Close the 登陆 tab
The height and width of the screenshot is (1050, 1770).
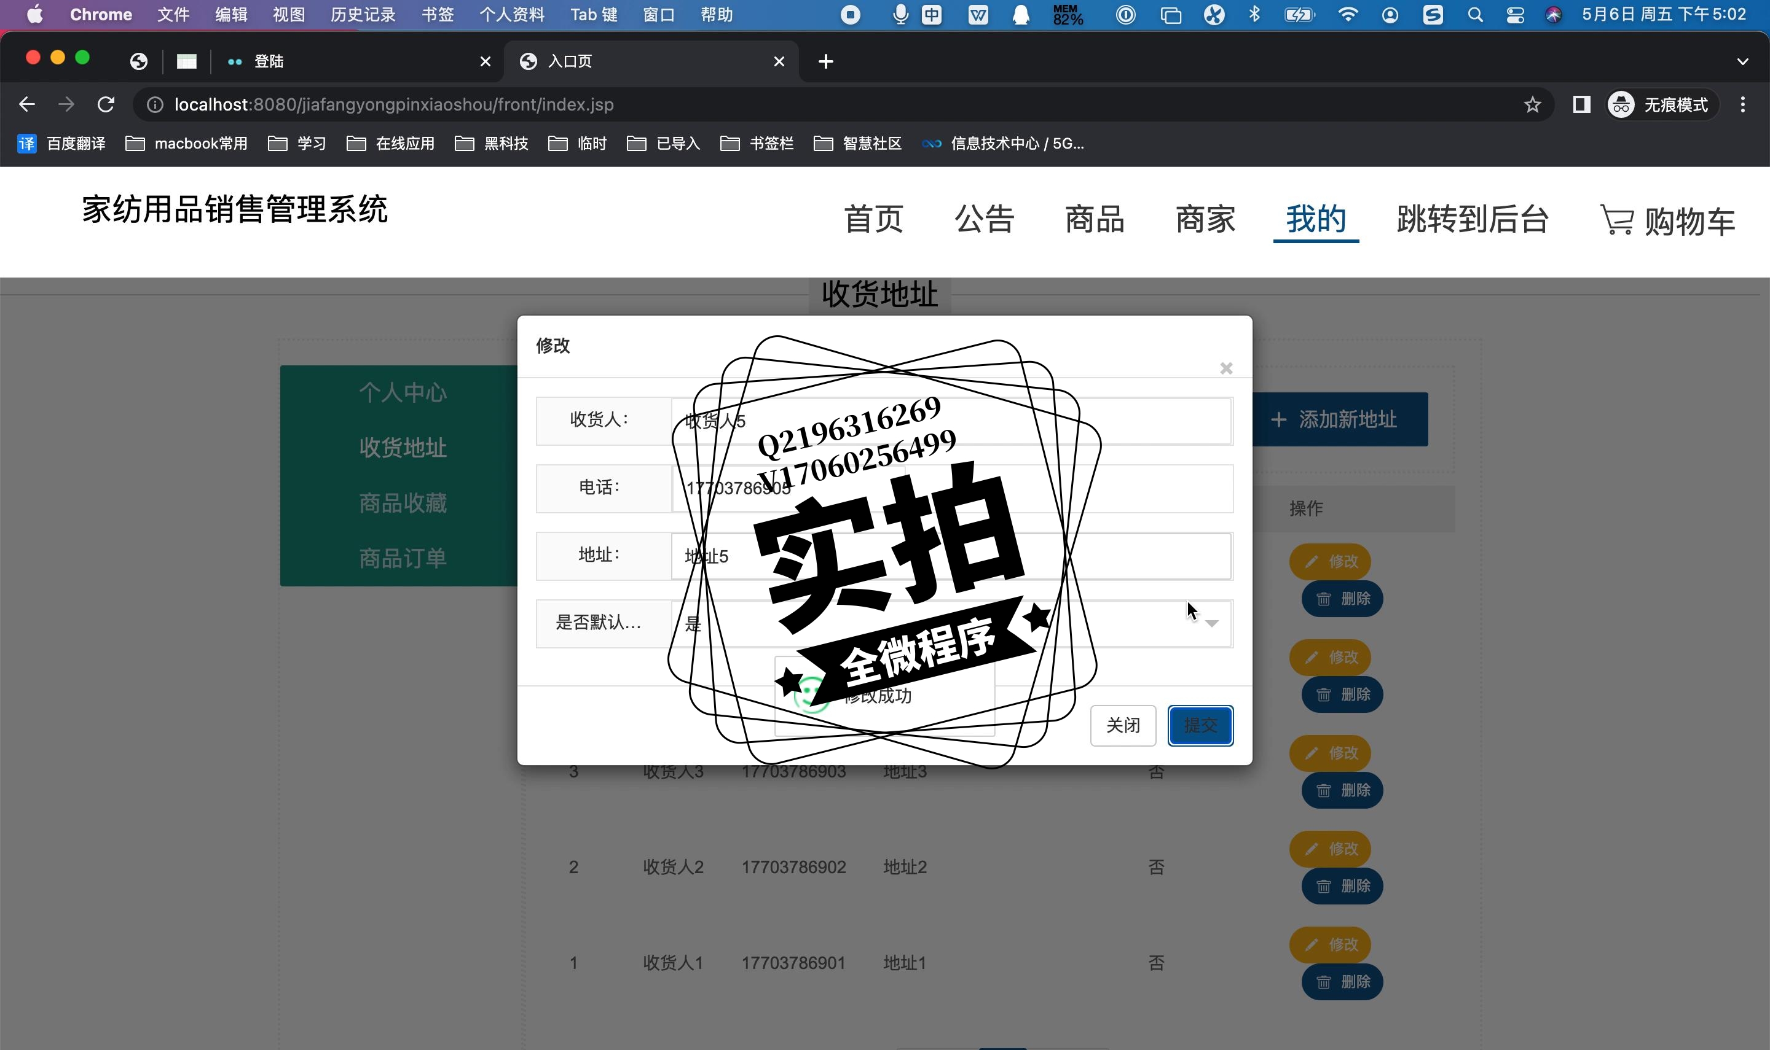click(485, 61)
